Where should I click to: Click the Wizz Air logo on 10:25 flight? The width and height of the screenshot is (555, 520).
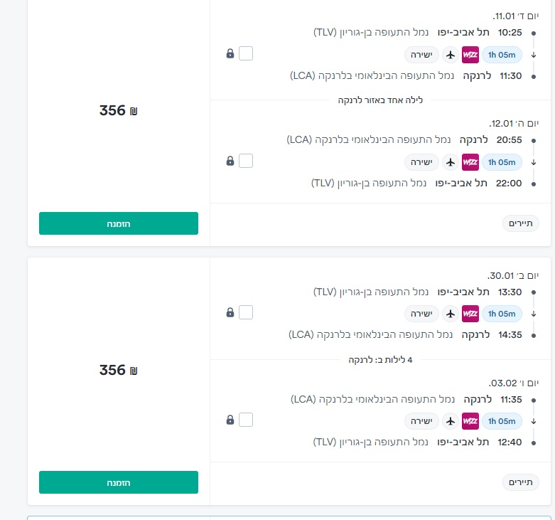470,54
